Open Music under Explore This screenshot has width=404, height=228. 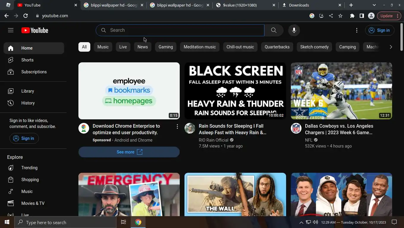pos(34,191)
